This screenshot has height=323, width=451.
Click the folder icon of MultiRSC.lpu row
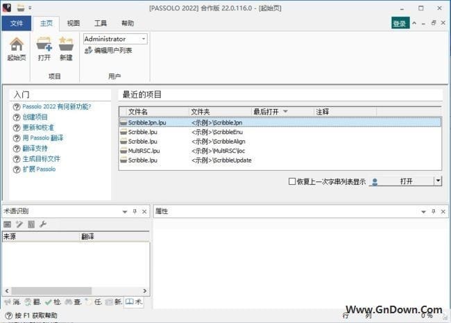pyautogui.click(x=124, y=151)
